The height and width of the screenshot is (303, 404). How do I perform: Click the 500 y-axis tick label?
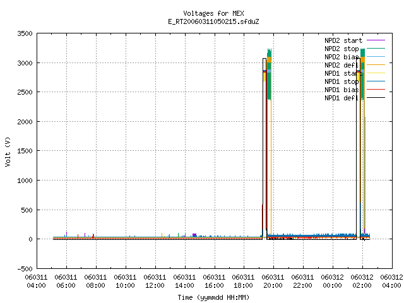(27, 210)
